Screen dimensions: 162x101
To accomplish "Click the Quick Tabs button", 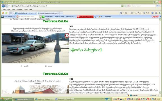I will coord(11,13).
